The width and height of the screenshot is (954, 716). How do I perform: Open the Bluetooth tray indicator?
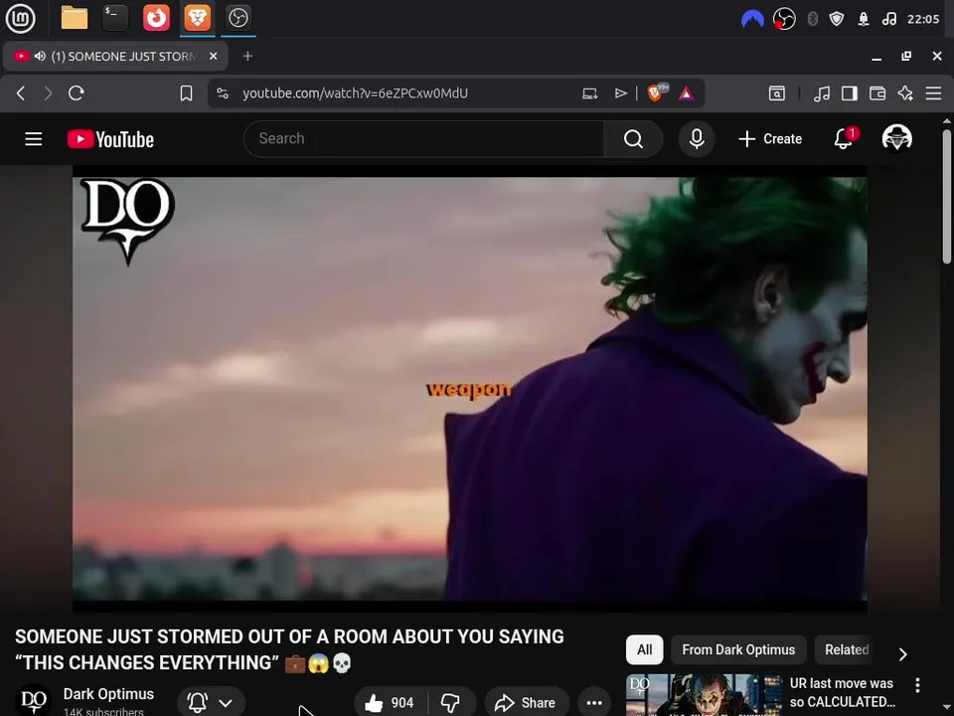tap(812, 19)
